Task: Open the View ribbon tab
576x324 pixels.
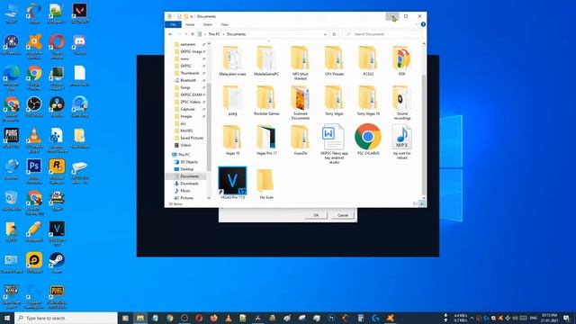Action: (x=224, y=24)
